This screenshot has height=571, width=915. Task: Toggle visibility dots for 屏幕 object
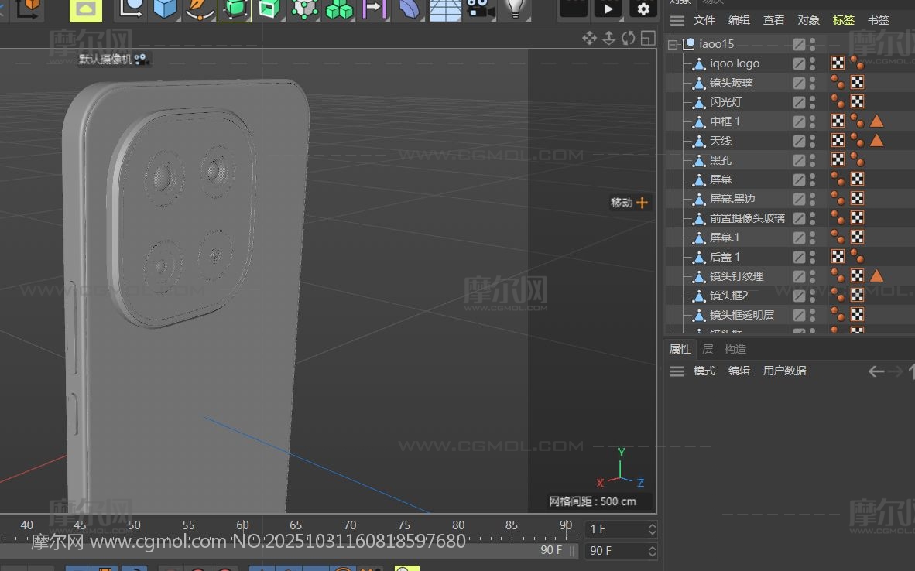(x=812, y=180)
